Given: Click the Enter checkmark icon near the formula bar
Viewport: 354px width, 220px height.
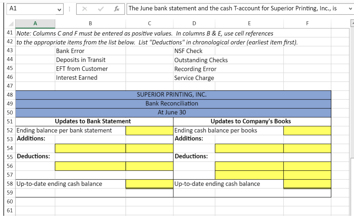Looking at the screenshot, I should point(100,9).
